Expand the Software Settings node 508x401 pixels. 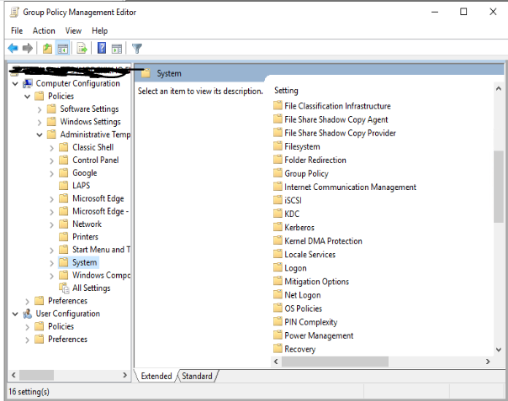coord(40,109)
